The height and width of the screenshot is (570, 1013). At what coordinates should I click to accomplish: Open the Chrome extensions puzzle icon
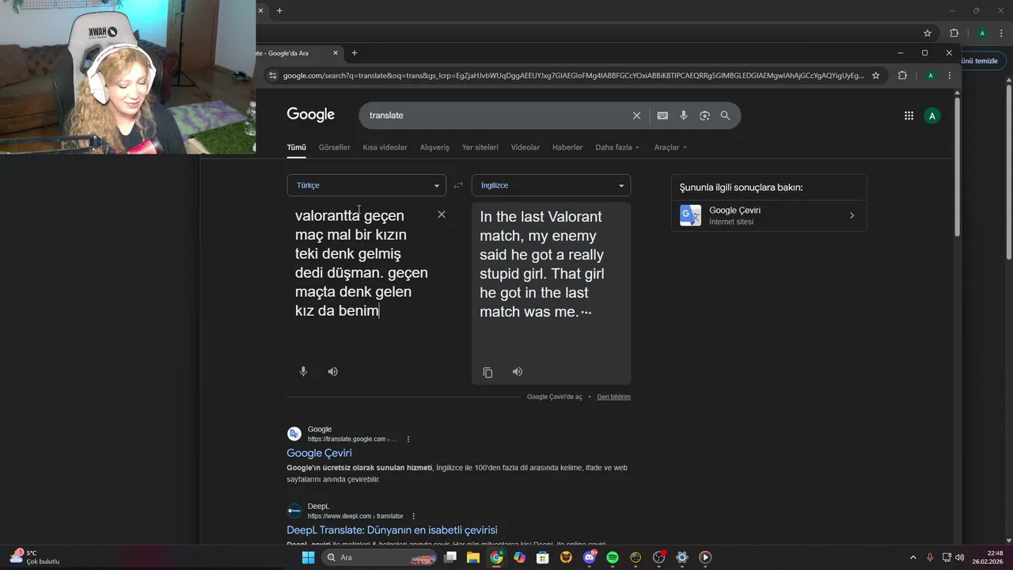point(902,75)
